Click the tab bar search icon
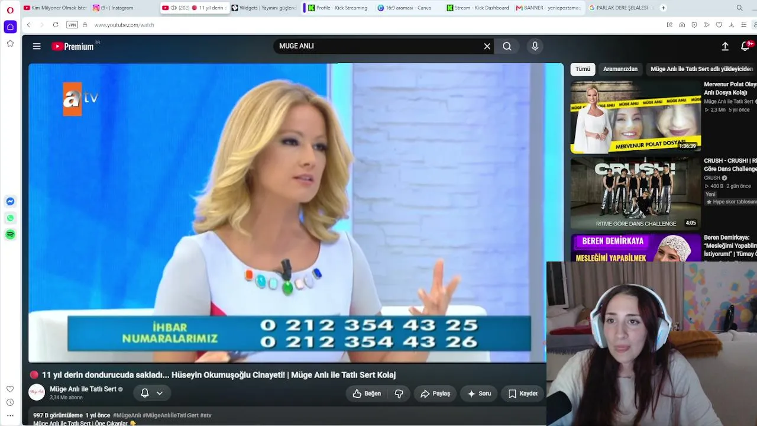Screen dimensions: 757x426 click(x=739, y=8)
